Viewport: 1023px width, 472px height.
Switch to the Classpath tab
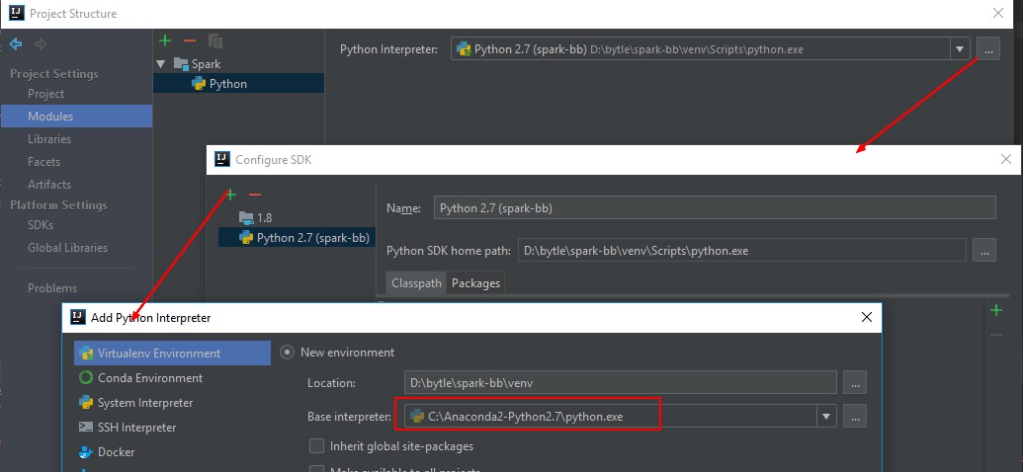click(416, 283)
